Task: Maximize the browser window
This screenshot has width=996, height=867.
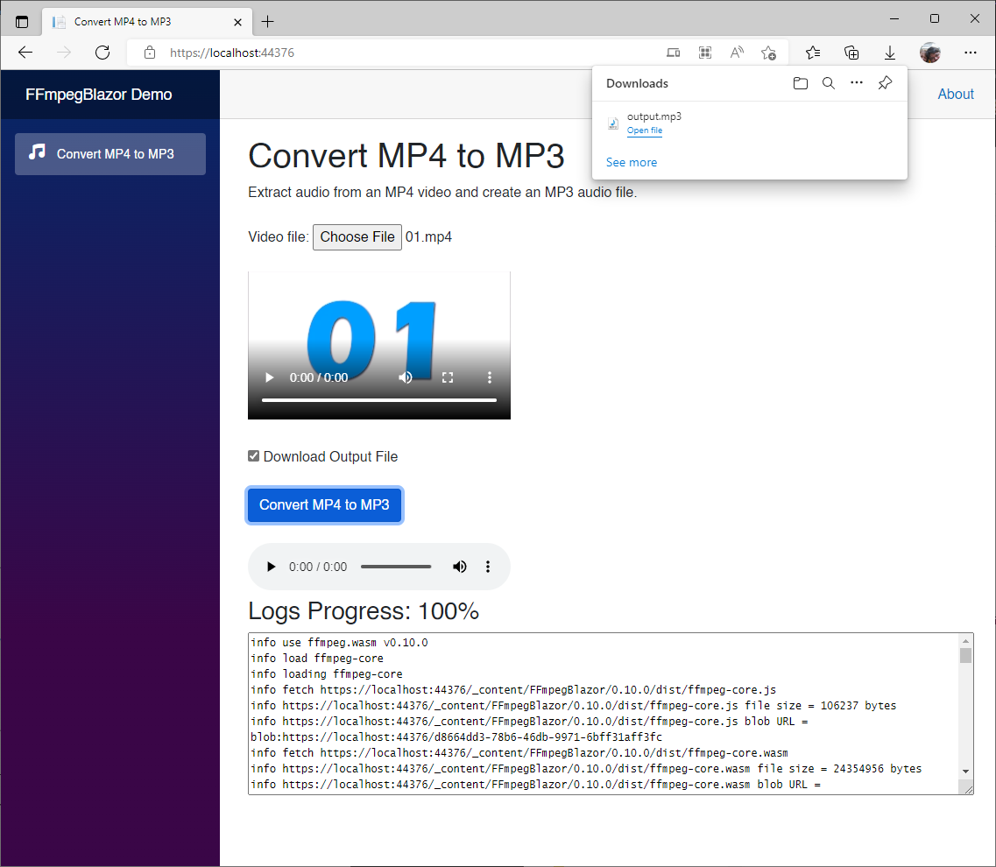Action: pyautogui.click(x=935, y=19)
